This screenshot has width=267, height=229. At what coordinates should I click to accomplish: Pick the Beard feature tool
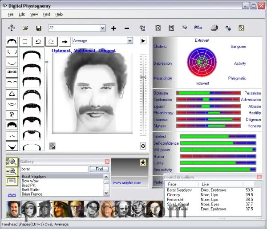tap(12, 146)
